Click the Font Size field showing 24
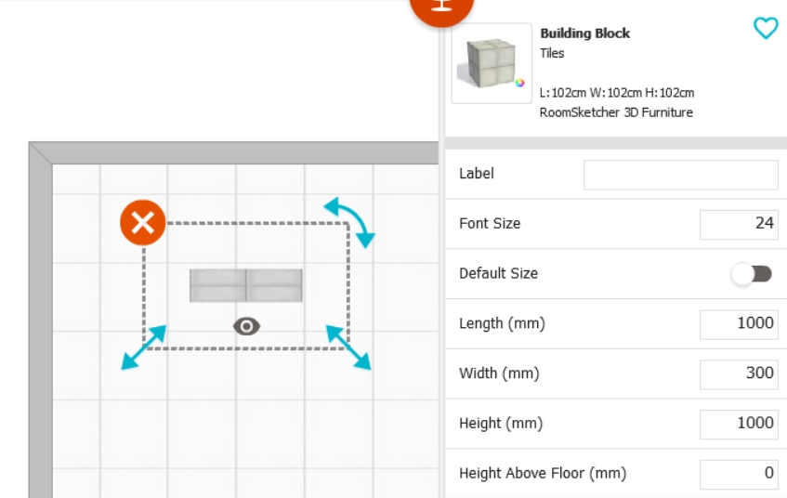 [x=739, y=225]
